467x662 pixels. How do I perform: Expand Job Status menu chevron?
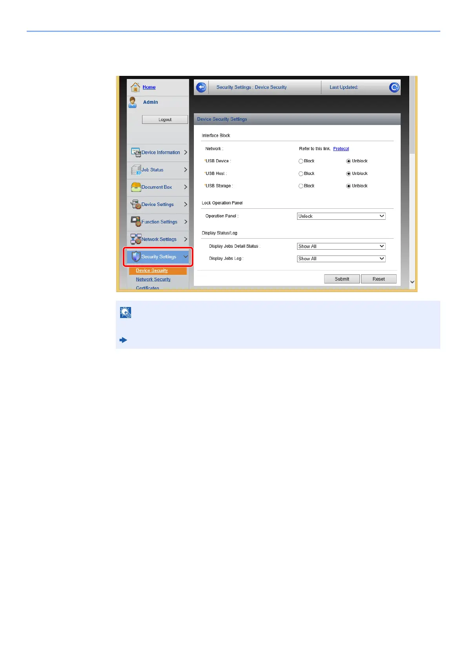coord(186,169)
